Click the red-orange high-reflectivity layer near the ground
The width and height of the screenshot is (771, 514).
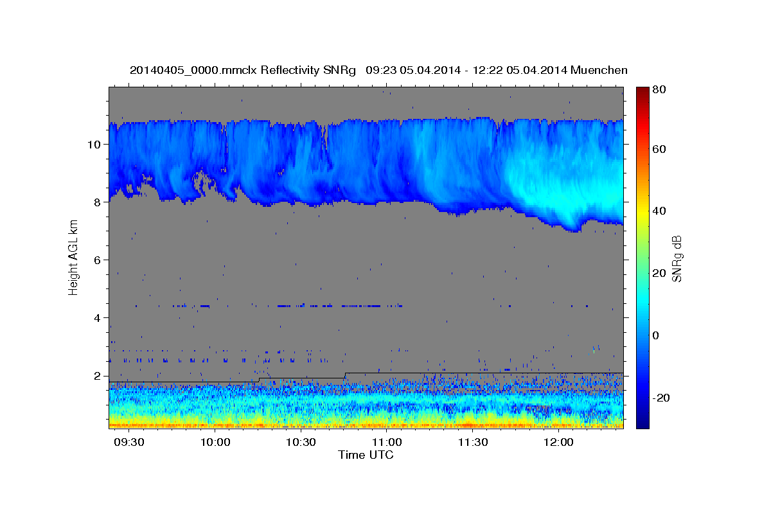point(366,424)
